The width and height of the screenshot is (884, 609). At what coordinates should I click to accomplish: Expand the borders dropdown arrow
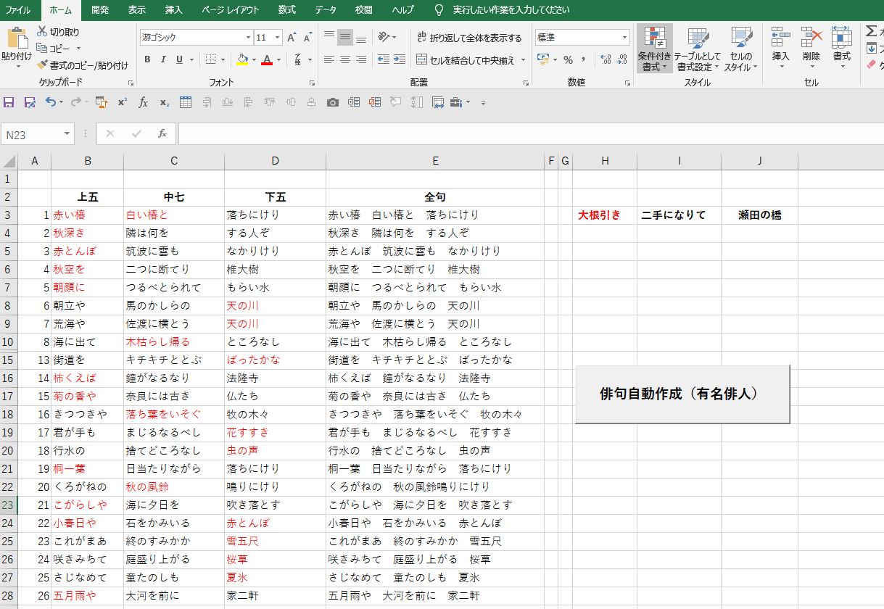point(224,59)
